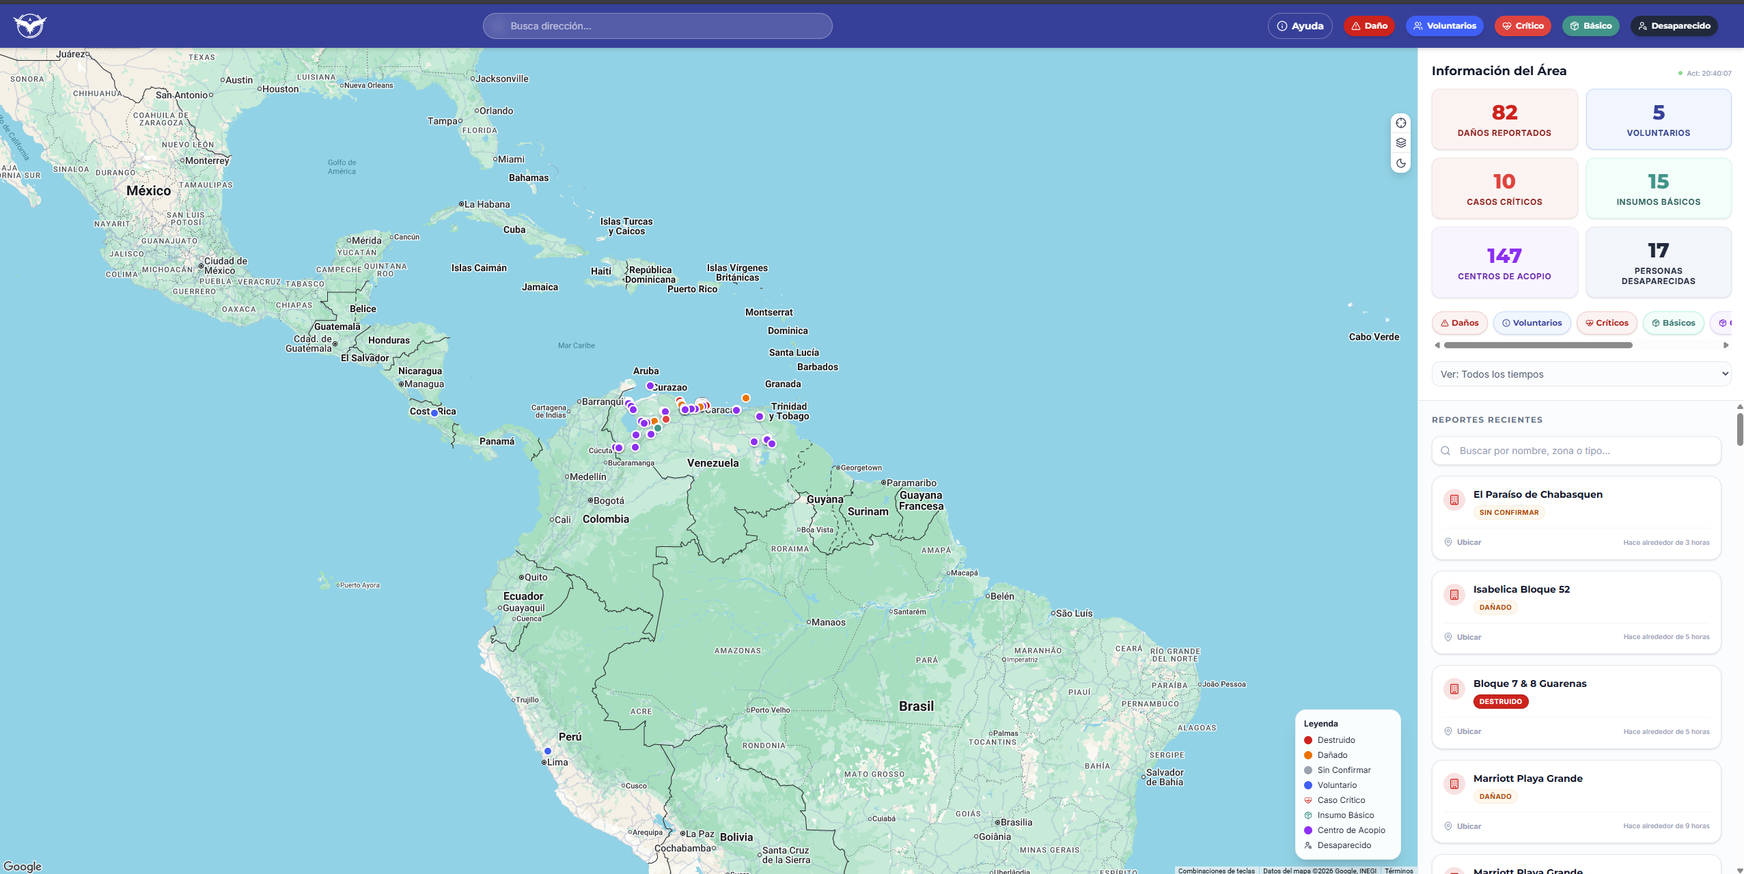Select the 17 Personas Desaparecidas card
Screen dimensions: 1744x874
1659,263
